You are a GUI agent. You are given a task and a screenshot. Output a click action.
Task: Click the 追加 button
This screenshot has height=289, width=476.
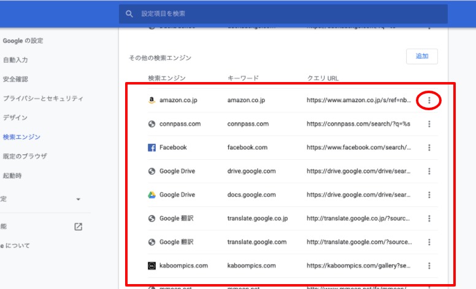click(x=421, y=56)
